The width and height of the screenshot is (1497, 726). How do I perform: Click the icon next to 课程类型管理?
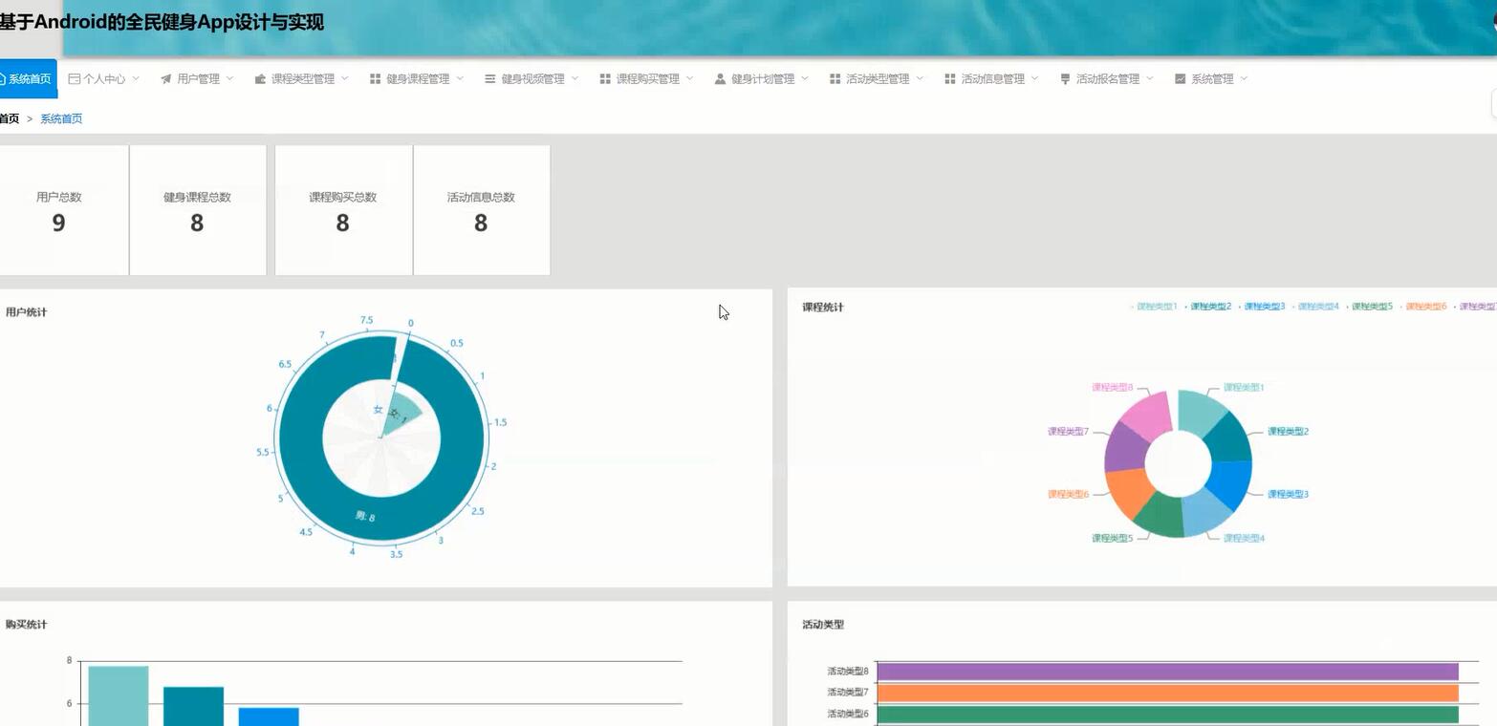[x=260, y=79]
